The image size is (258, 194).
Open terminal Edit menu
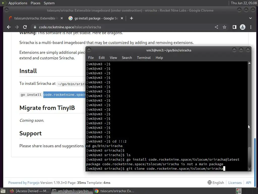click(x=102, y=58)
